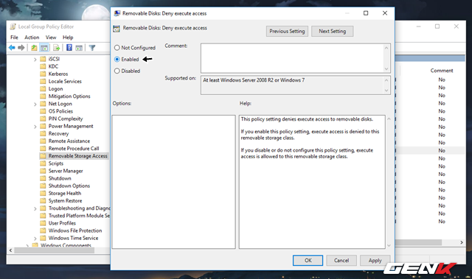Click the Filter funnel toolbar icon
Screen dimensions: 472x279
92,48
